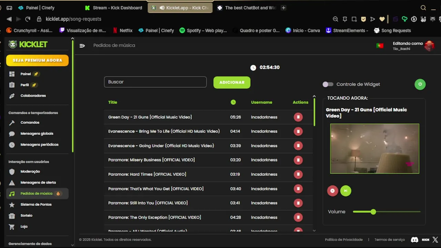Open the Crunchyroll bookmark
This screenshot has width=441, height=248.
click(30, 30)
